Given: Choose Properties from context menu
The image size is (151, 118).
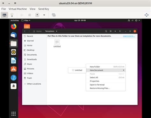Looking at the screenshot, I should tap(106, 81).
